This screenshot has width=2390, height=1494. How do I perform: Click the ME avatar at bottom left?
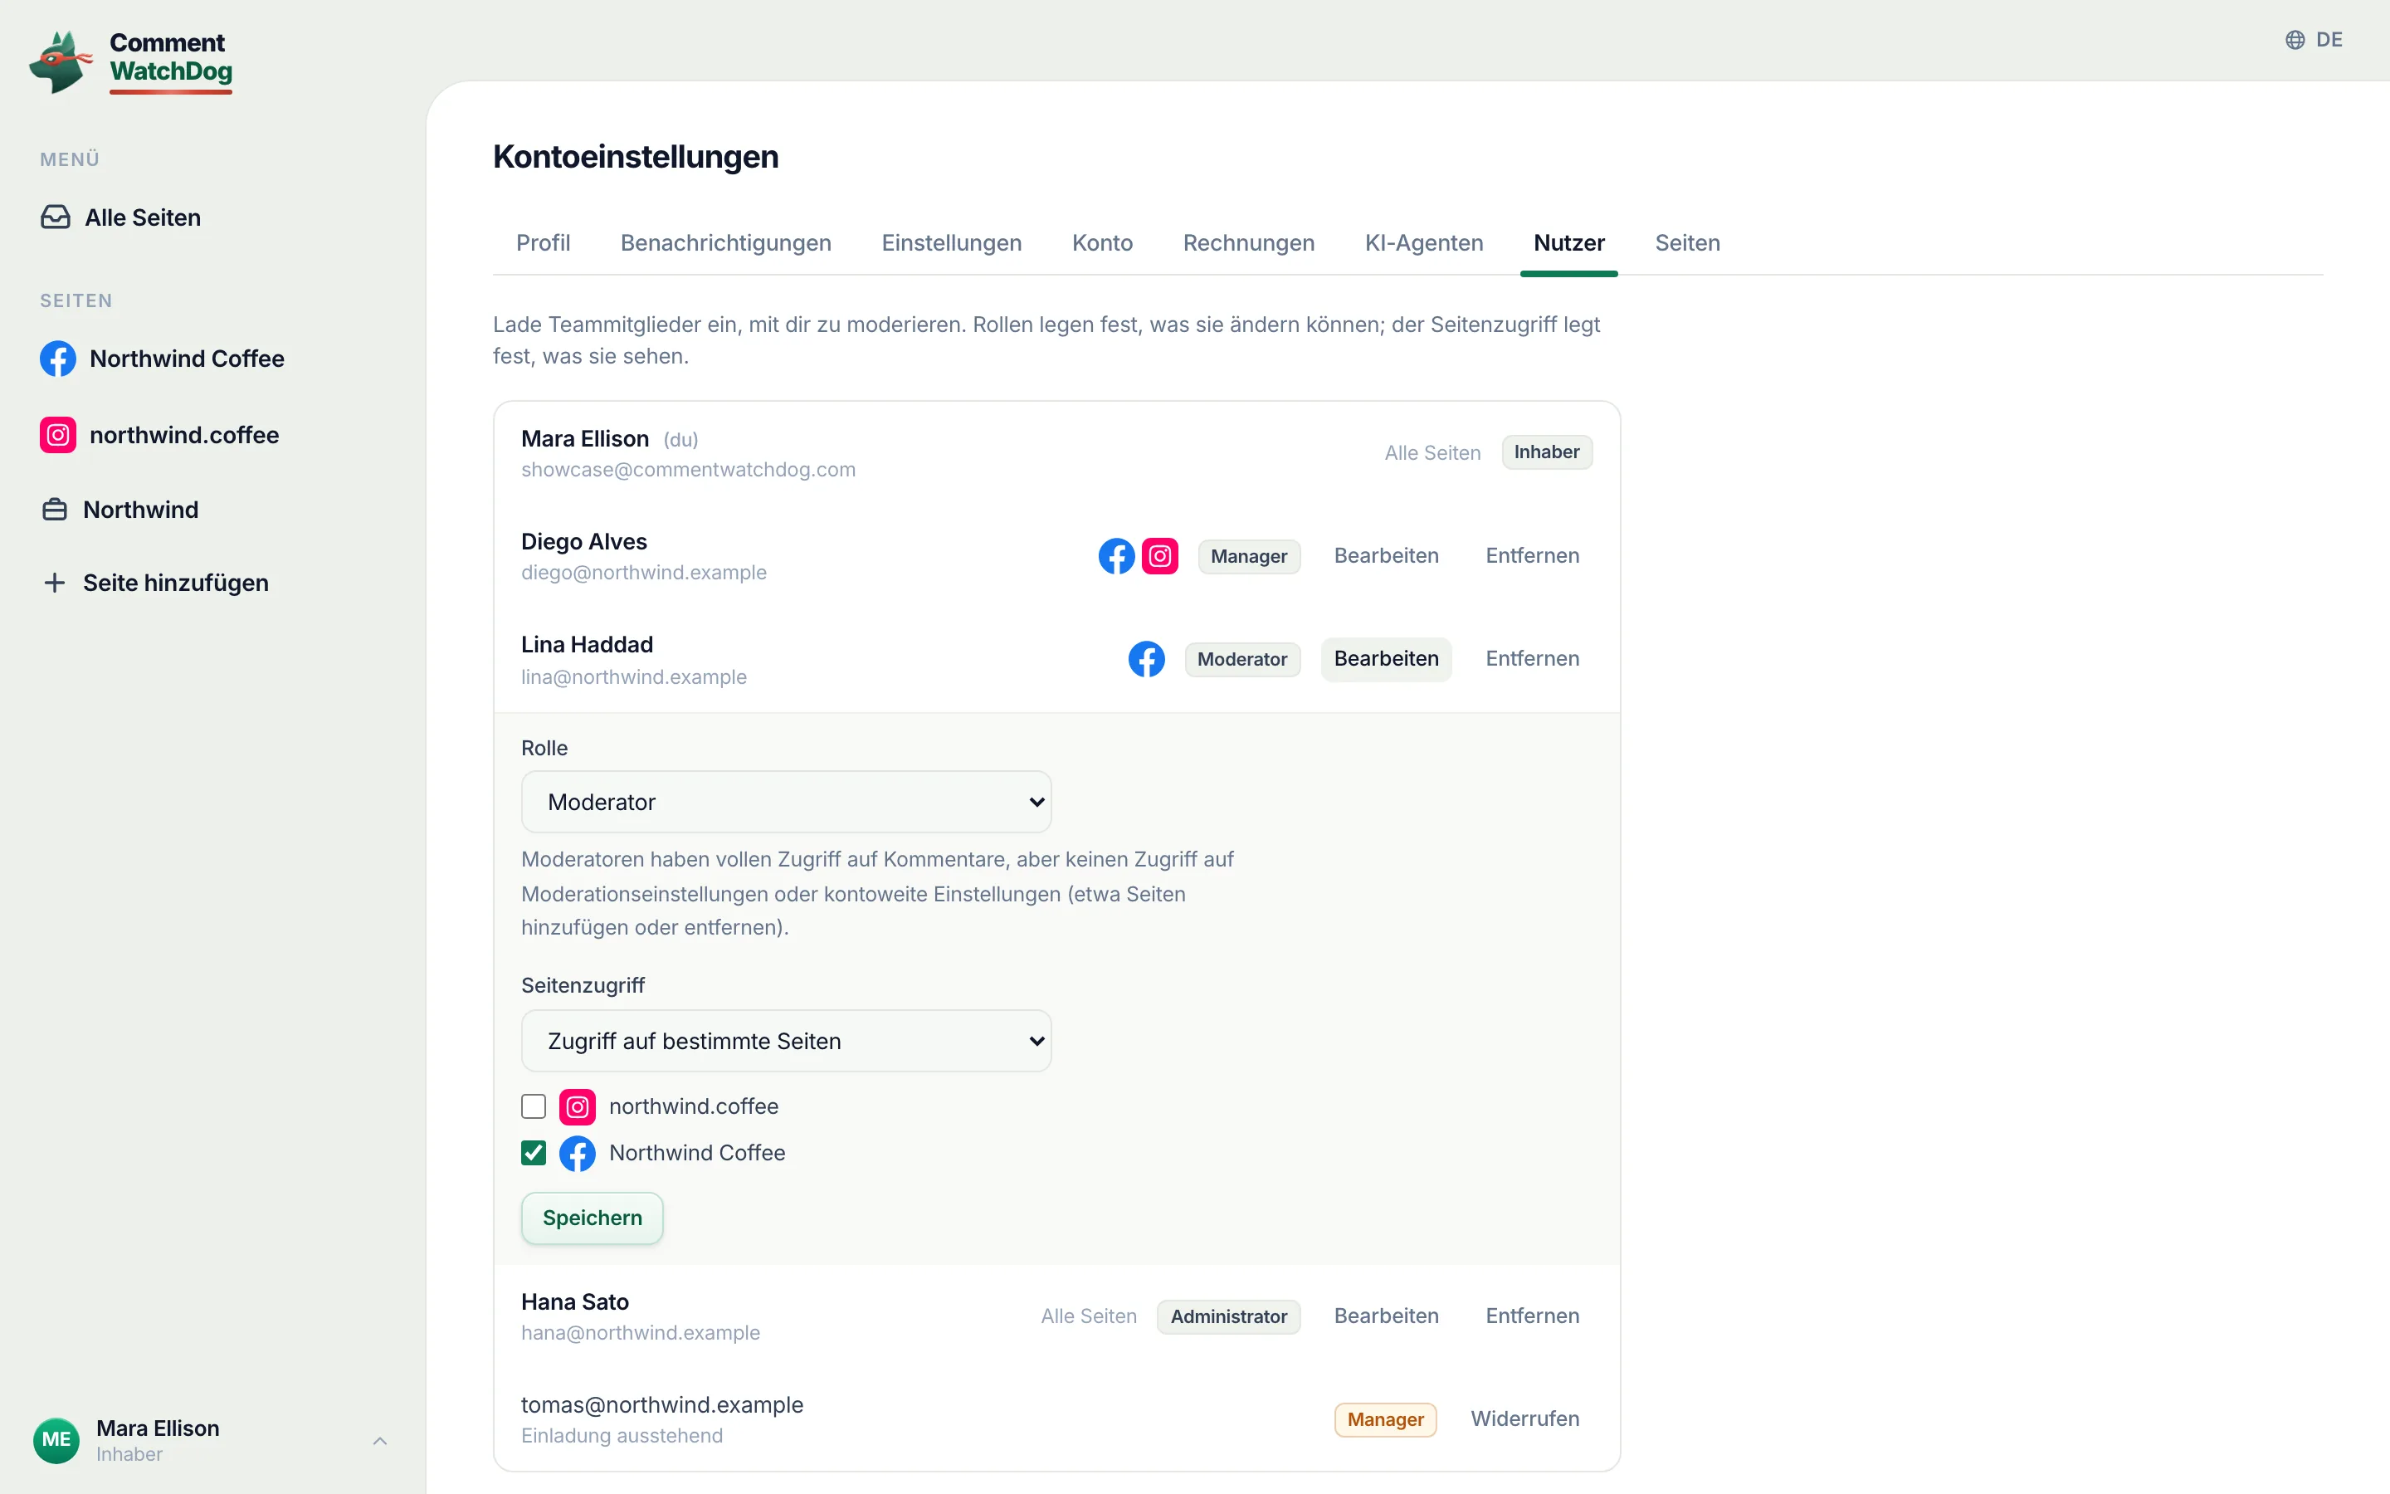point(56,1441)
